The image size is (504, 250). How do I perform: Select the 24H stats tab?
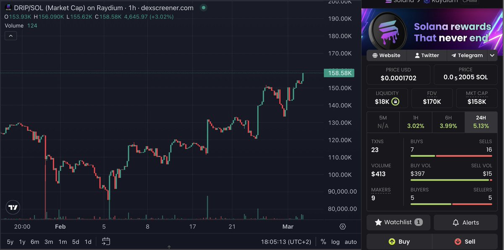click(x=481, y=122)
